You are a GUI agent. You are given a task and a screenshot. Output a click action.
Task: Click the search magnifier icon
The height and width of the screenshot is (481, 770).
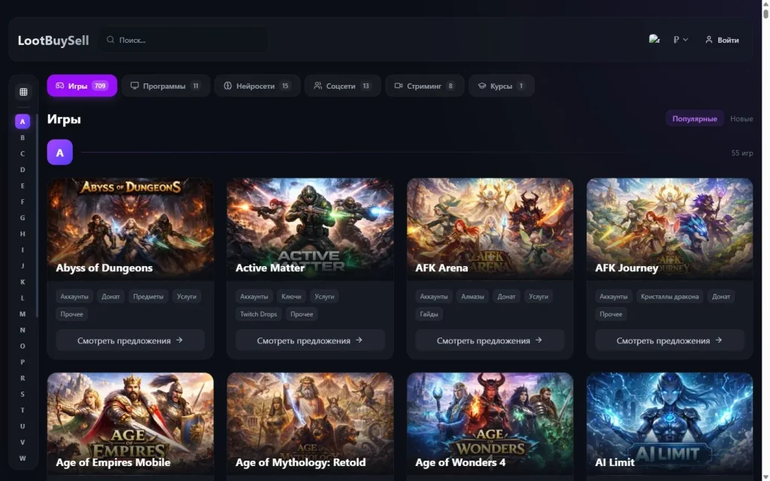111,40
